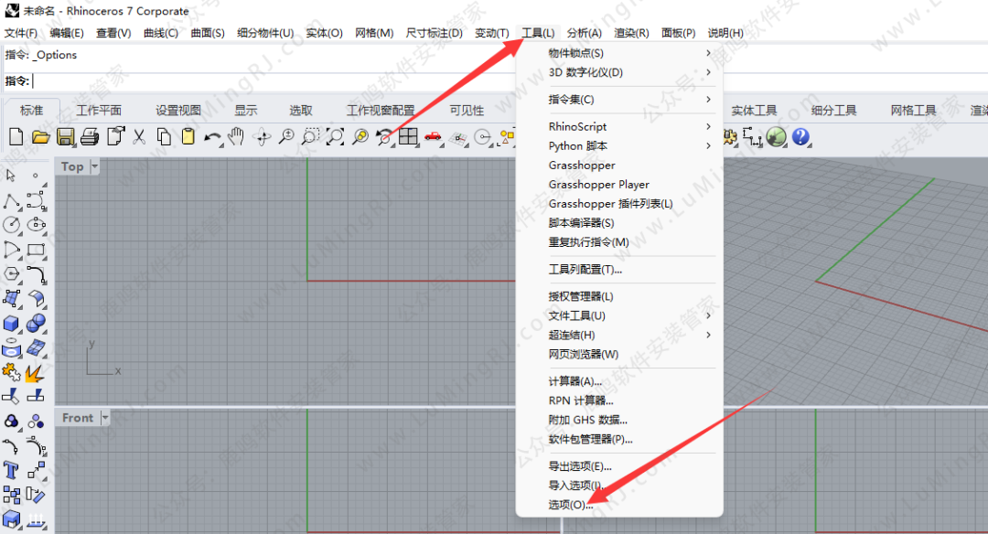Select the Text tool icon in sidebar

click(12, 471)
